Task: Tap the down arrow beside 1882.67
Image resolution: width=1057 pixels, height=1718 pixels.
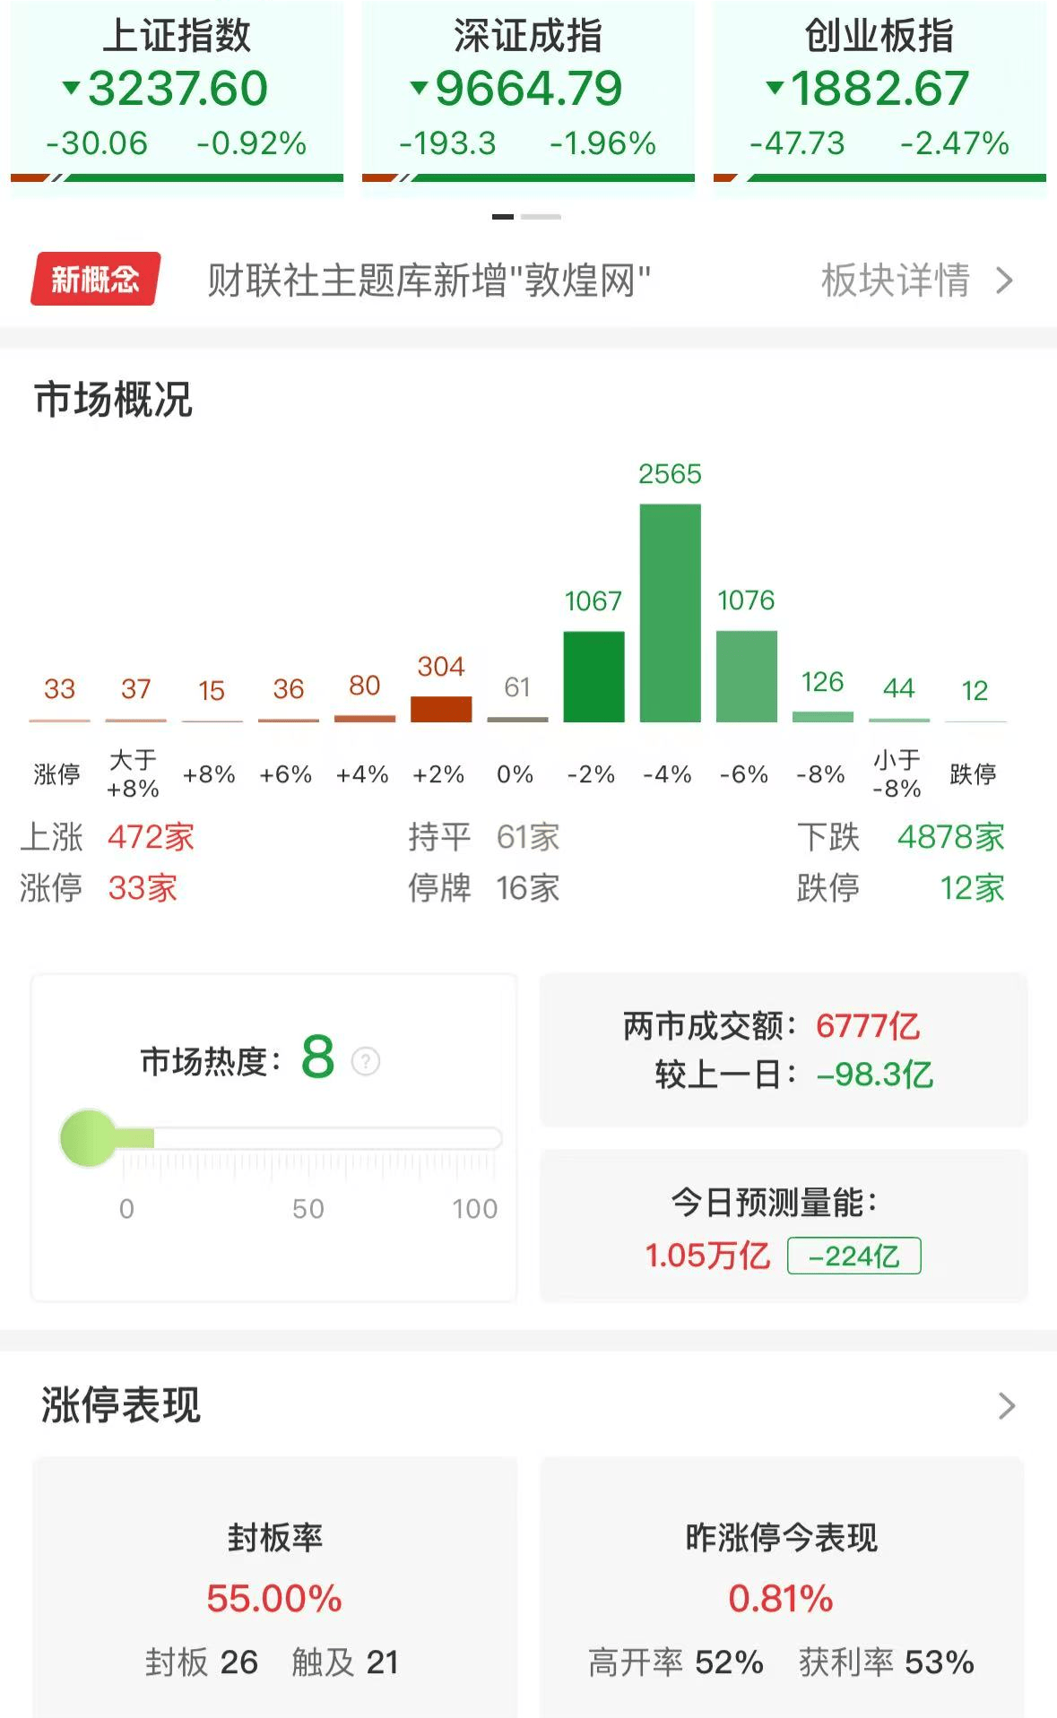Action: (775, 88)
